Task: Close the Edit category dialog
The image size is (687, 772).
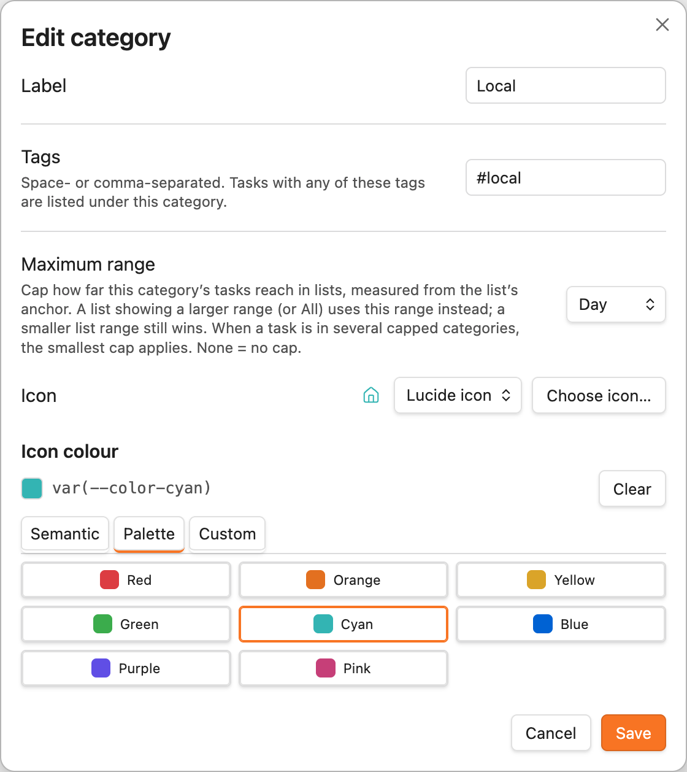Action: pyautogui.click(x=662, y=25)
